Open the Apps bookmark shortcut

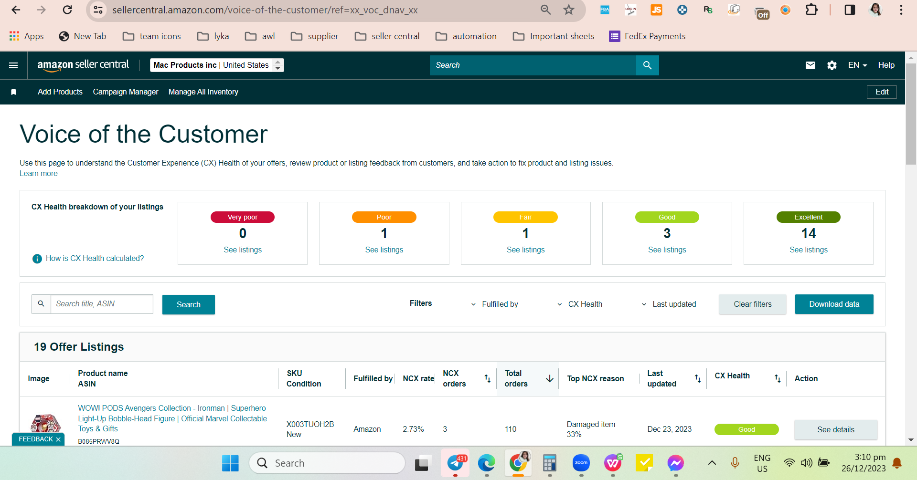click(x=27, y=36)
